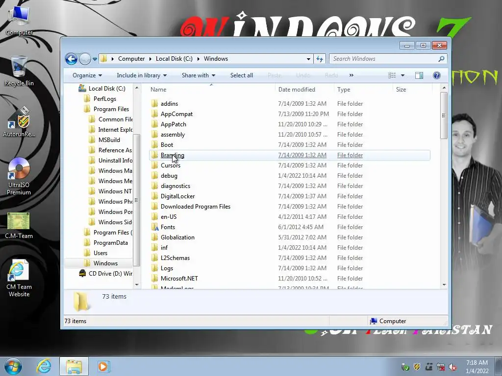Click Select all in the toolbar

click(241, 75)
